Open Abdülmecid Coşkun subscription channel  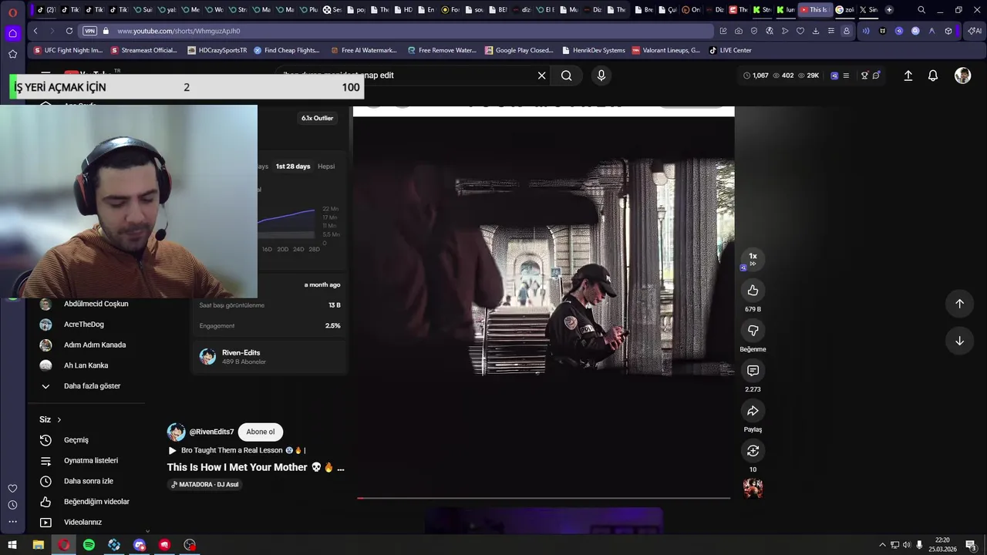pos(96,304)
